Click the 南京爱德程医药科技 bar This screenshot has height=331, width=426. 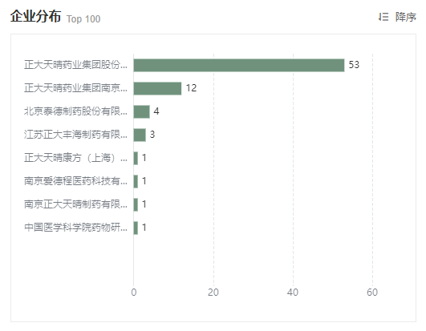pyautogui.click(x=136, y=181)
